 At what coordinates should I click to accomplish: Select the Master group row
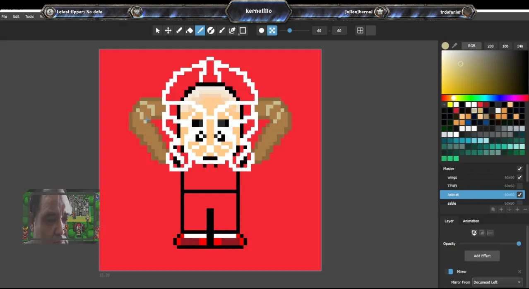pyautogui.click(x=482, y=169)
